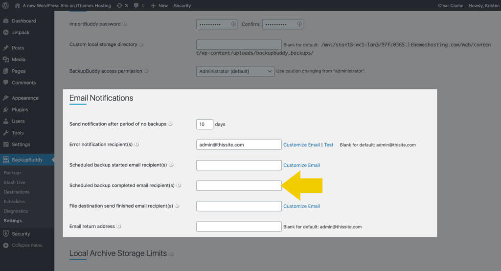This screenshot has height=271, width=501.
Task: Open BackupBuddy Settings submenu item
Action: click(13, 221)
